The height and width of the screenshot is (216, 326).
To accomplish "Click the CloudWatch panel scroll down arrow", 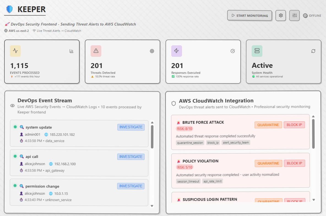I will [x=314, y=200].
